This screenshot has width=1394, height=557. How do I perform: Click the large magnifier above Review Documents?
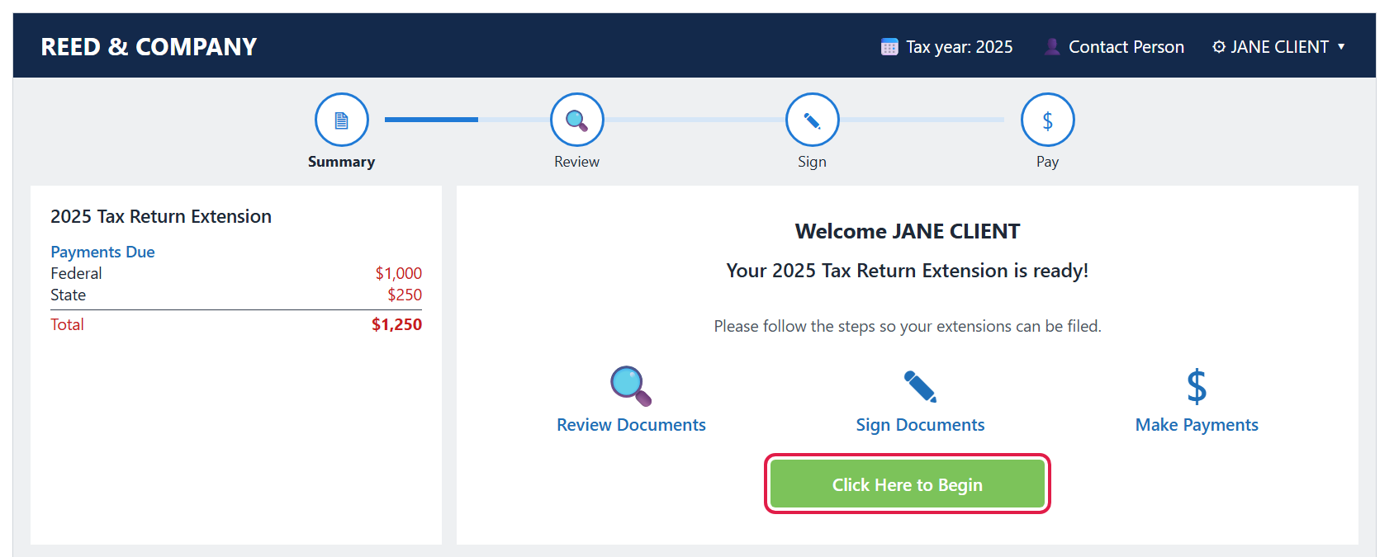631,386
